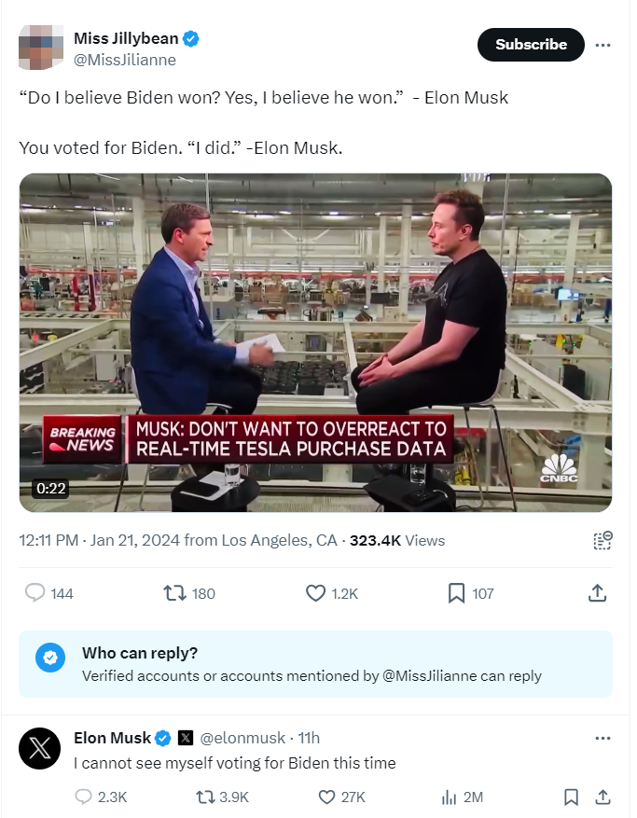Bookmark Miss Jillybean's post

[457, 593]
